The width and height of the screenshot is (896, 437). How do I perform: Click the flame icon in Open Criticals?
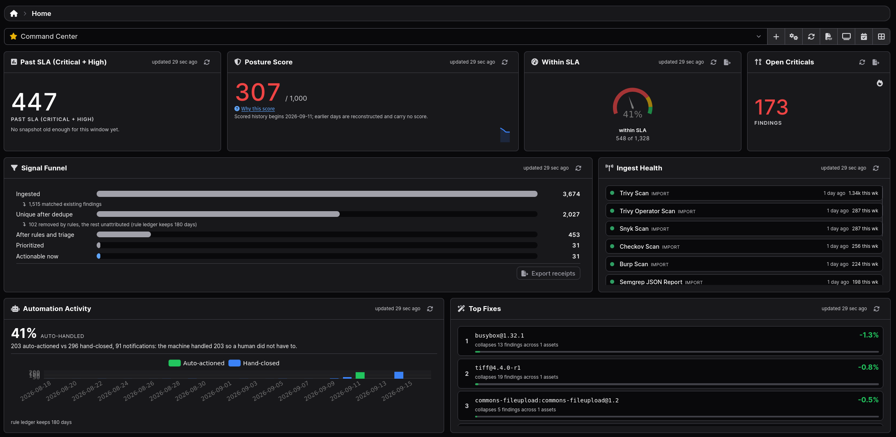point(880,83)
